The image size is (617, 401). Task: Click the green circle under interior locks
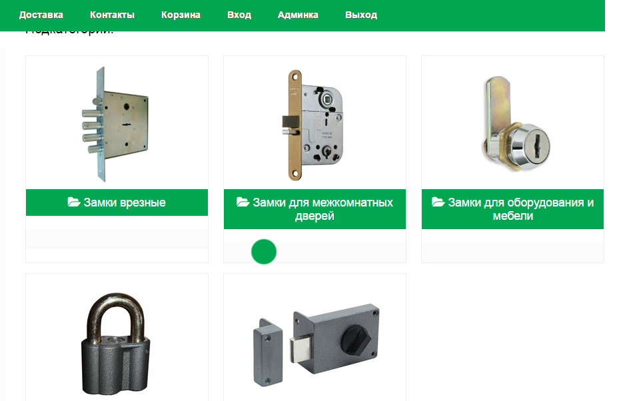(264, 252)
